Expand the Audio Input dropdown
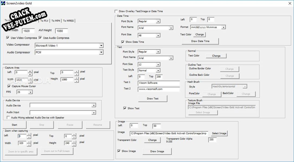 94,113
